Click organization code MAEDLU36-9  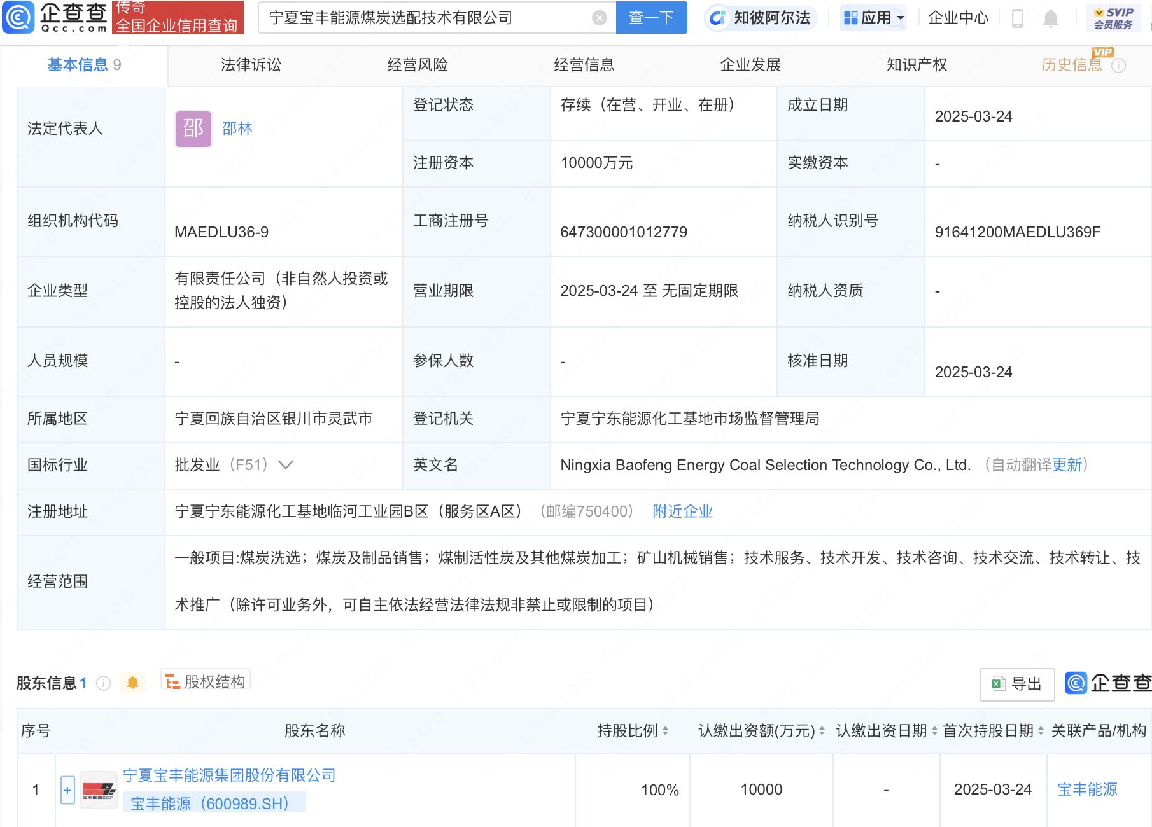(x=221, y=232)
